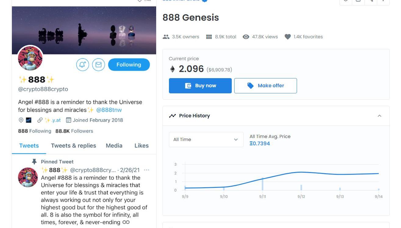Click the grid icon beside 8.9K total

pyautogui.click(x=209, y=37)
